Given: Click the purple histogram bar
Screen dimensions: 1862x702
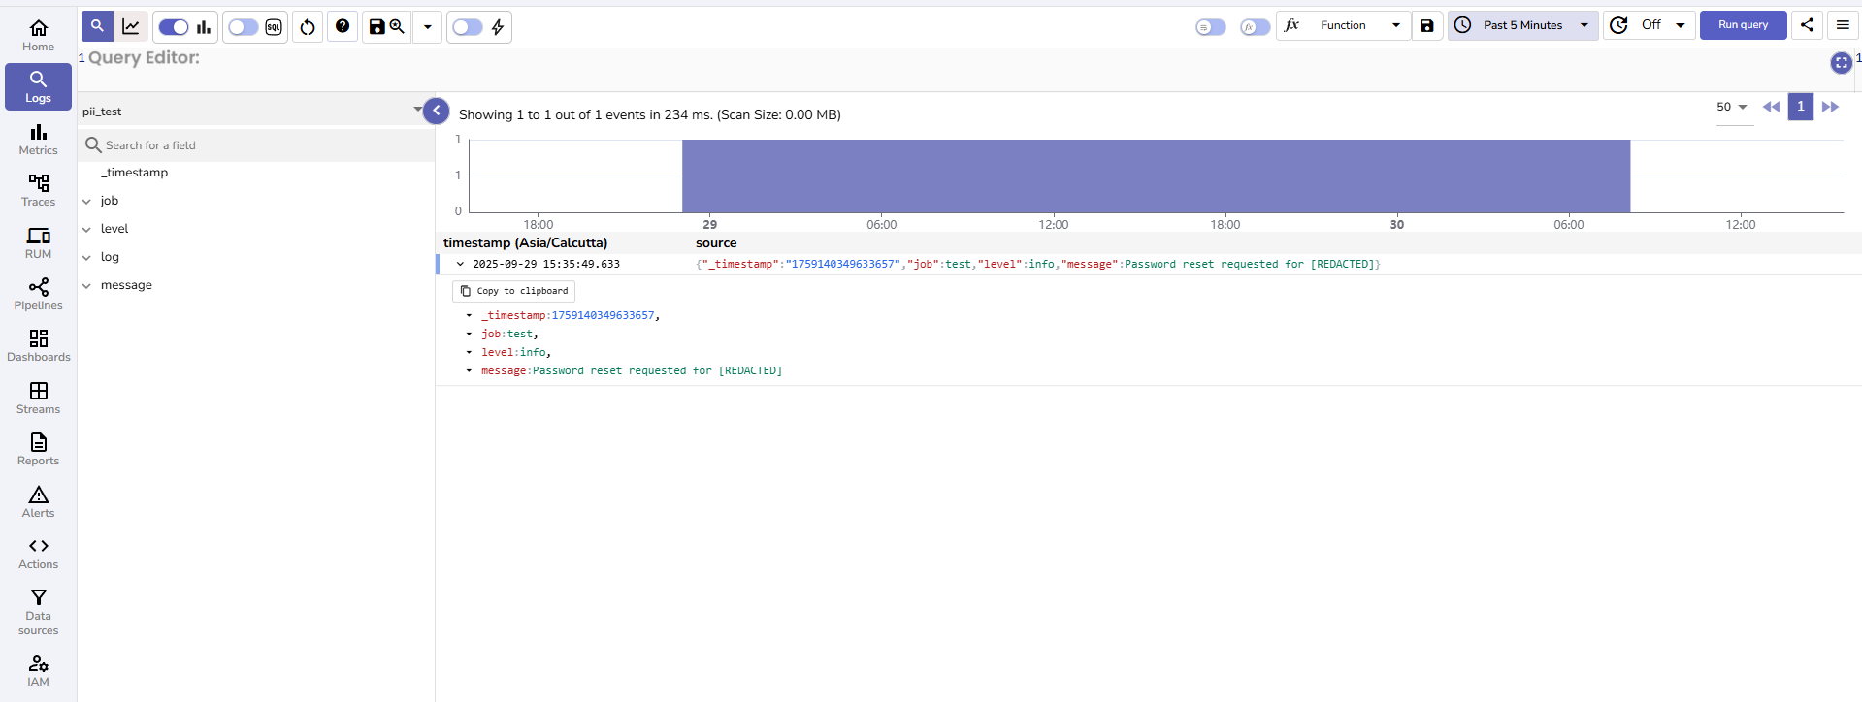Looking at the screenshot, I should click(x=1155, y=175).
